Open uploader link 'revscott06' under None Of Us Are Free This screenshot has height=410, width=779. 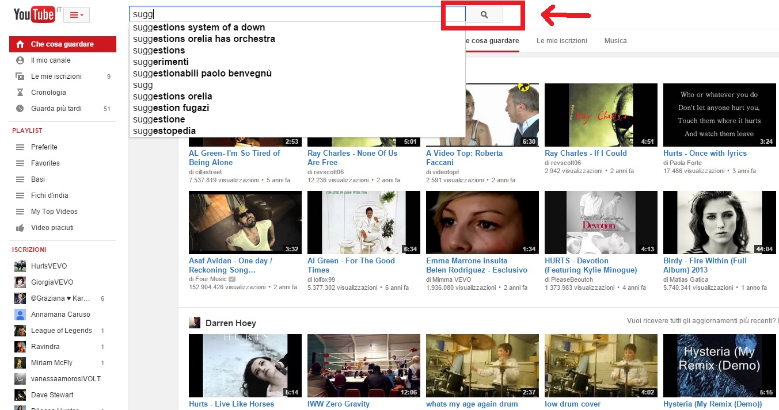click(x=328, y=171)
